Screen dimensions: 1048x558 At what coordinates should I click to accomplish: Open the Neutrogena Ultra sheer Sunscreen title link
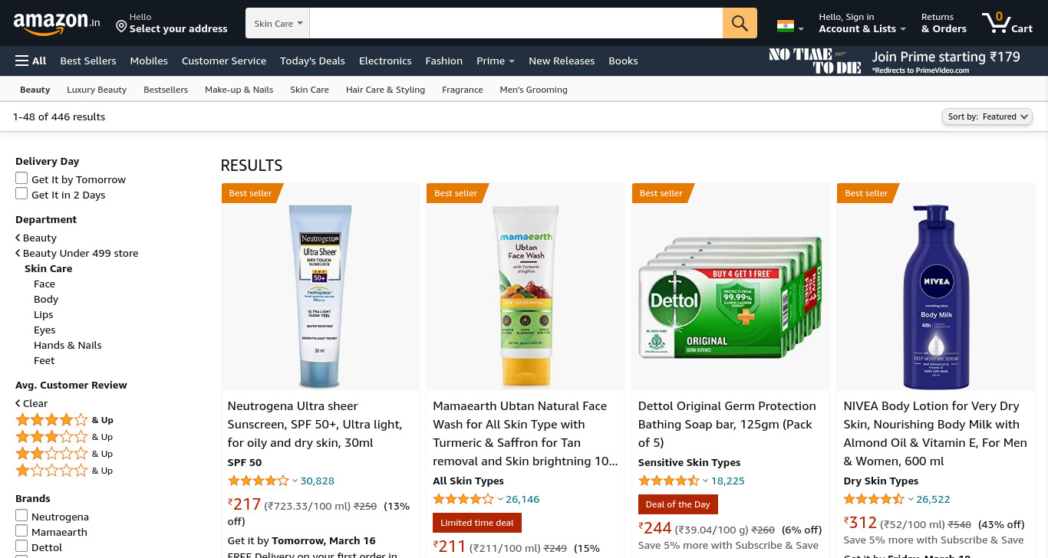(x=315, y=425)
